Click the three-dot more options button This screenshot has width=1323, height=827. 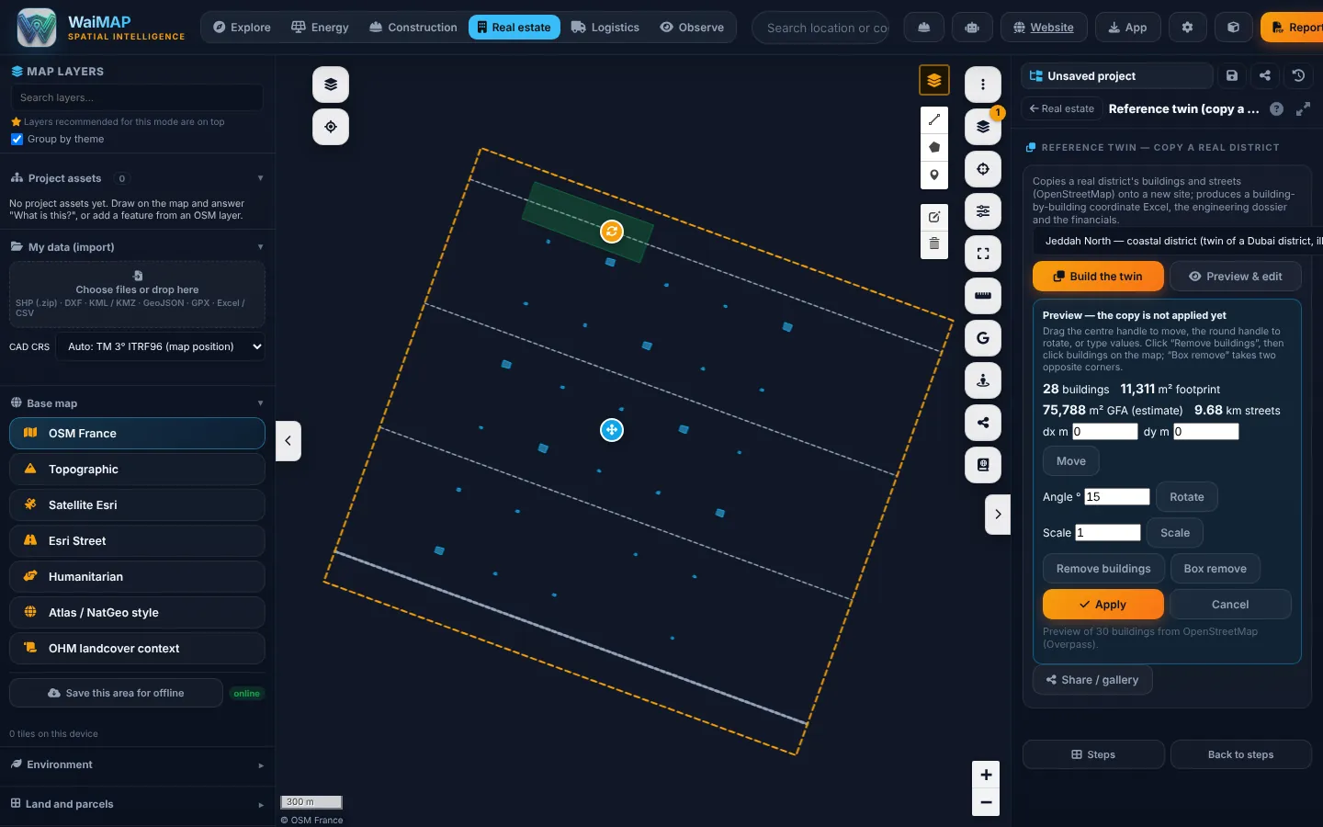coord(983,85)
